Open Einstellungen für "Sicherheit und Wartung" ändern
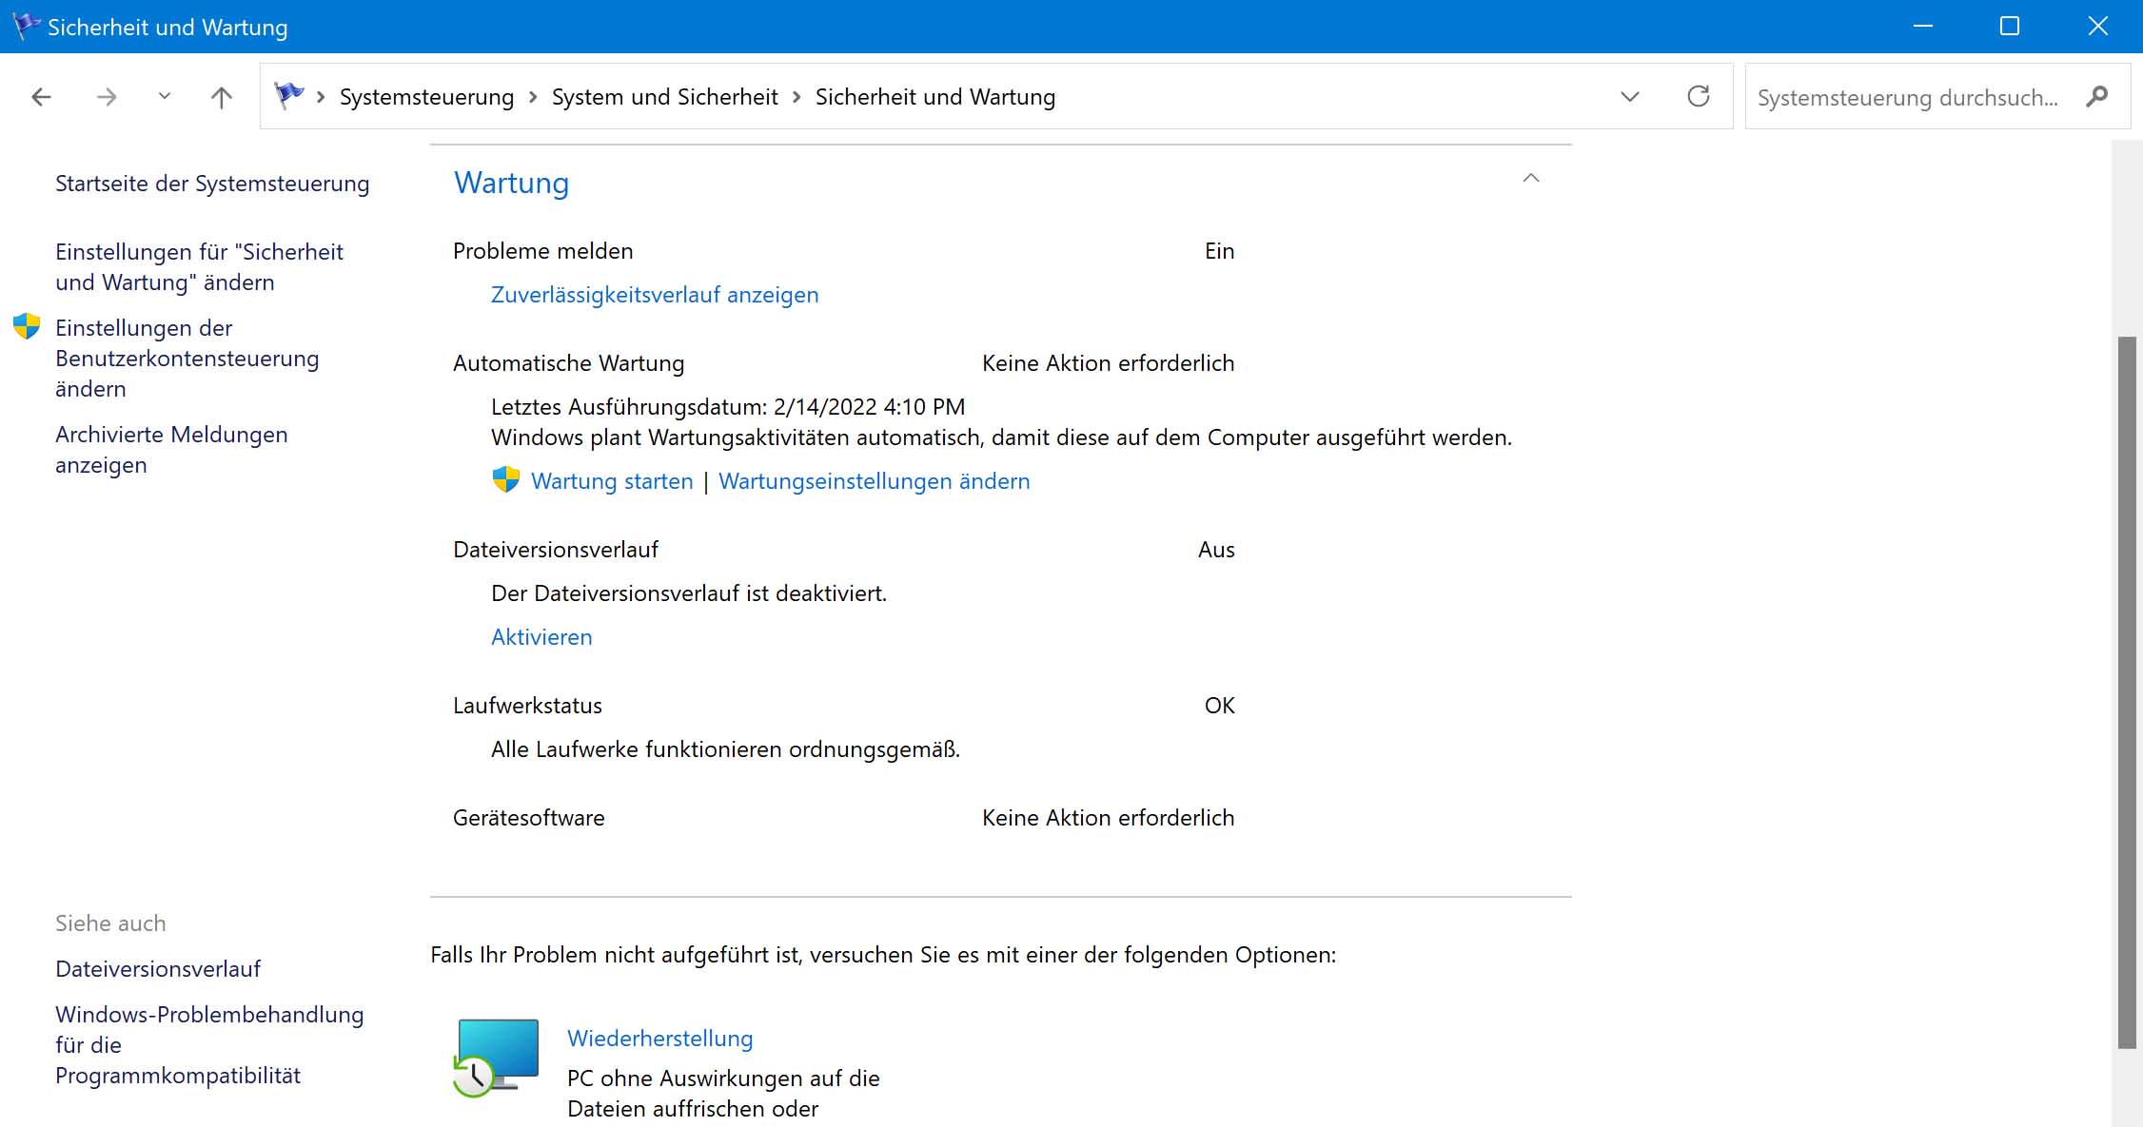The image size is (2143, 1127). (x=199, y=267)
